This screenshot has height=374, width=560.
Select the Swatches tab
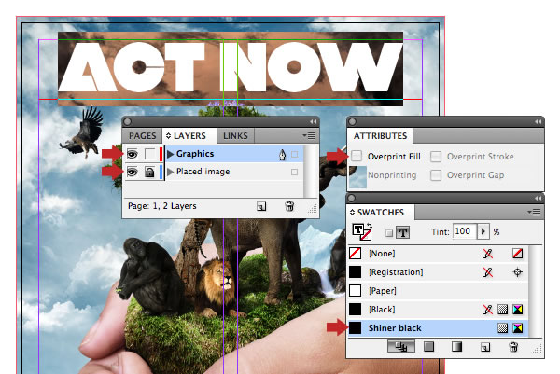pyautogui.click(x=381, y=213)
